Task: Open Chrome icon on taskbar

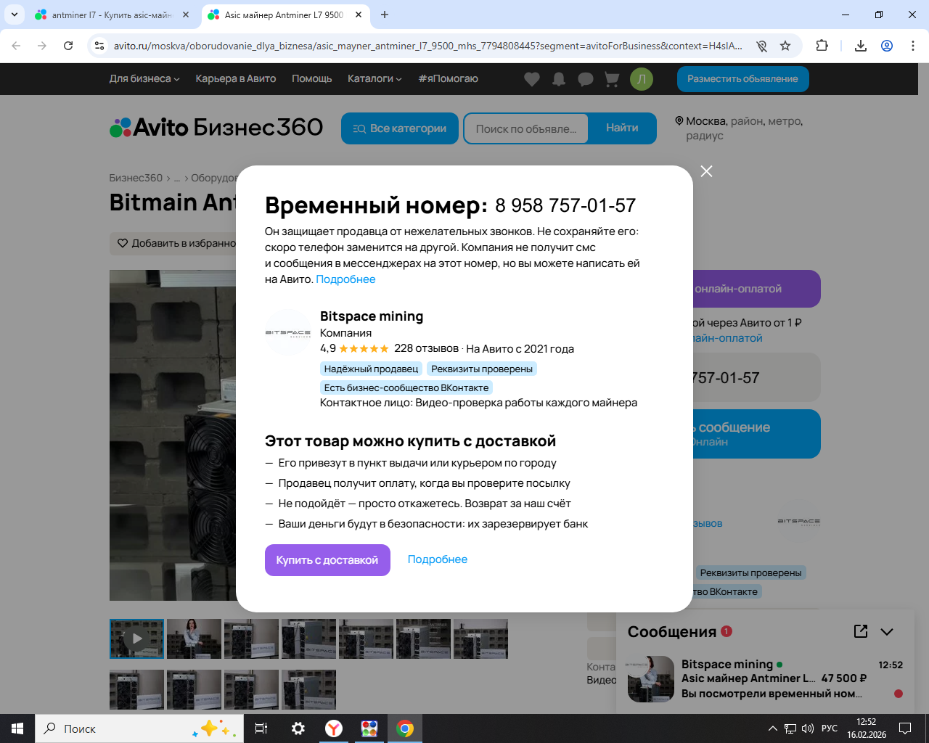Action: click(405, 728)
